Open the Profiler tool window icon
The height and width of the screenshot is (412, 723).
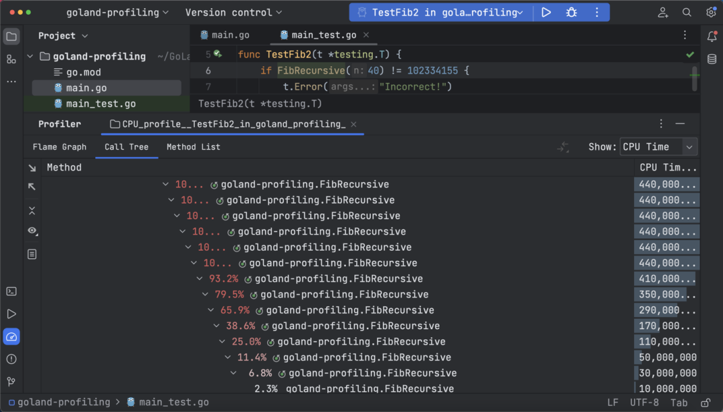pyautogui.click(x=11, y=337)
